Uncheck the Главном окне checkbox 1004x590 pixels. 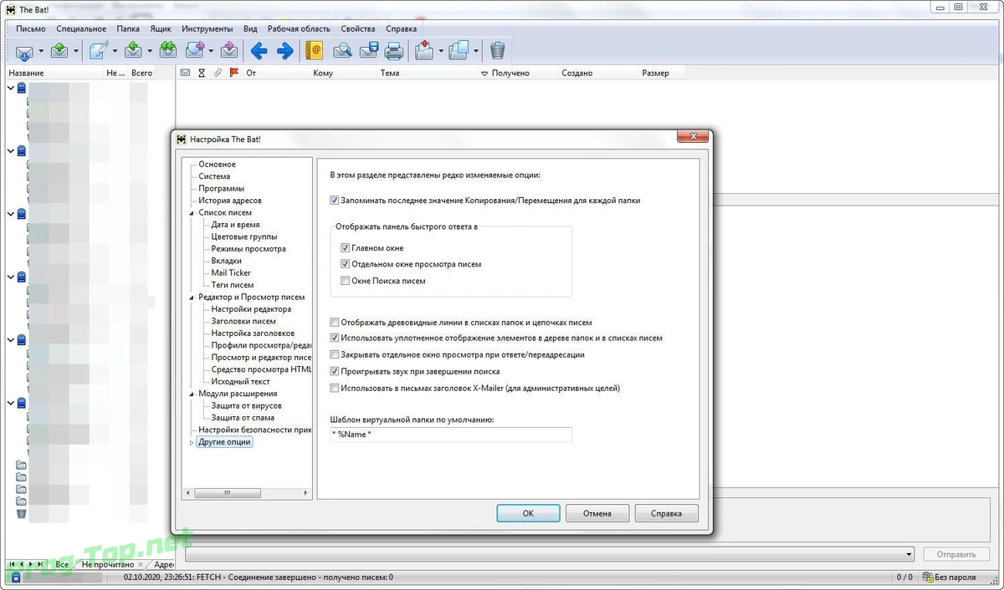[x=346, y=248]
